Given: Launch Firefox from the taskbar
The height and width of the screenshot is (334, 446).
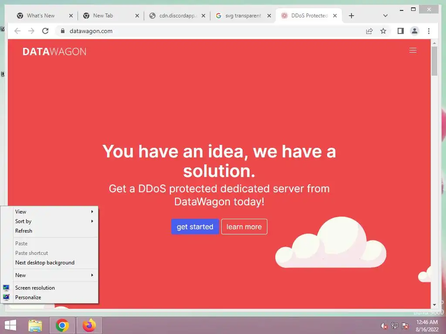Looking at the screenshot, I should (x=89, y=325).
